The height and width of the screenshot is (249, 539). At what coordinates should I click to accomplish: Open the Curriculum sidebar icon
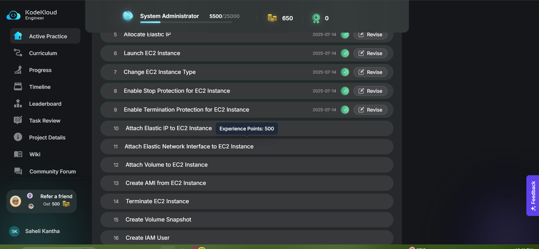point(18,53)
